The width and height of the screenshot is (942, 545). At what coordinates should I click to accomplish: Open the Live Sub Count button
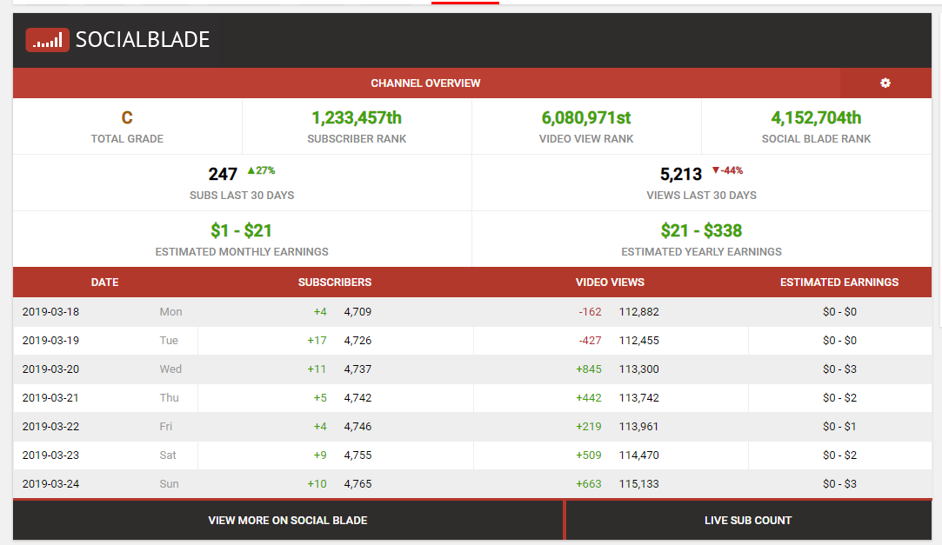[x=748, y=521]
